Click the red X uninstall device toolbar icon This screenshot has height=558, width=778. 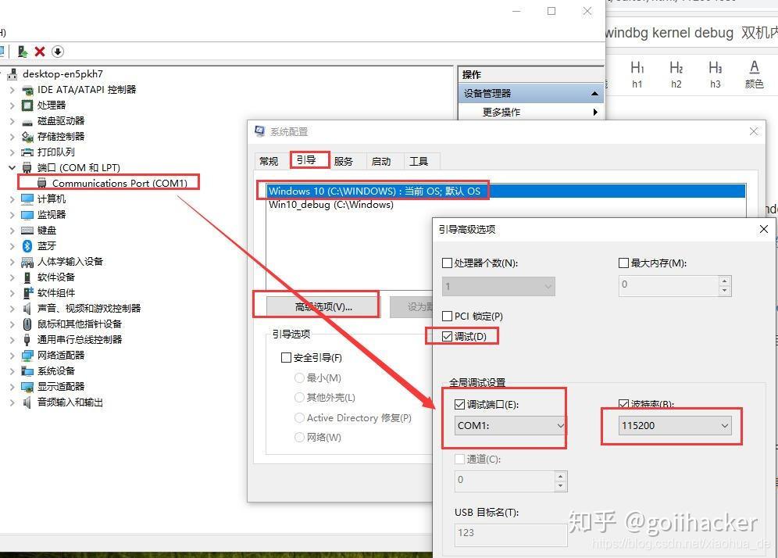click(x=40, y=52)
